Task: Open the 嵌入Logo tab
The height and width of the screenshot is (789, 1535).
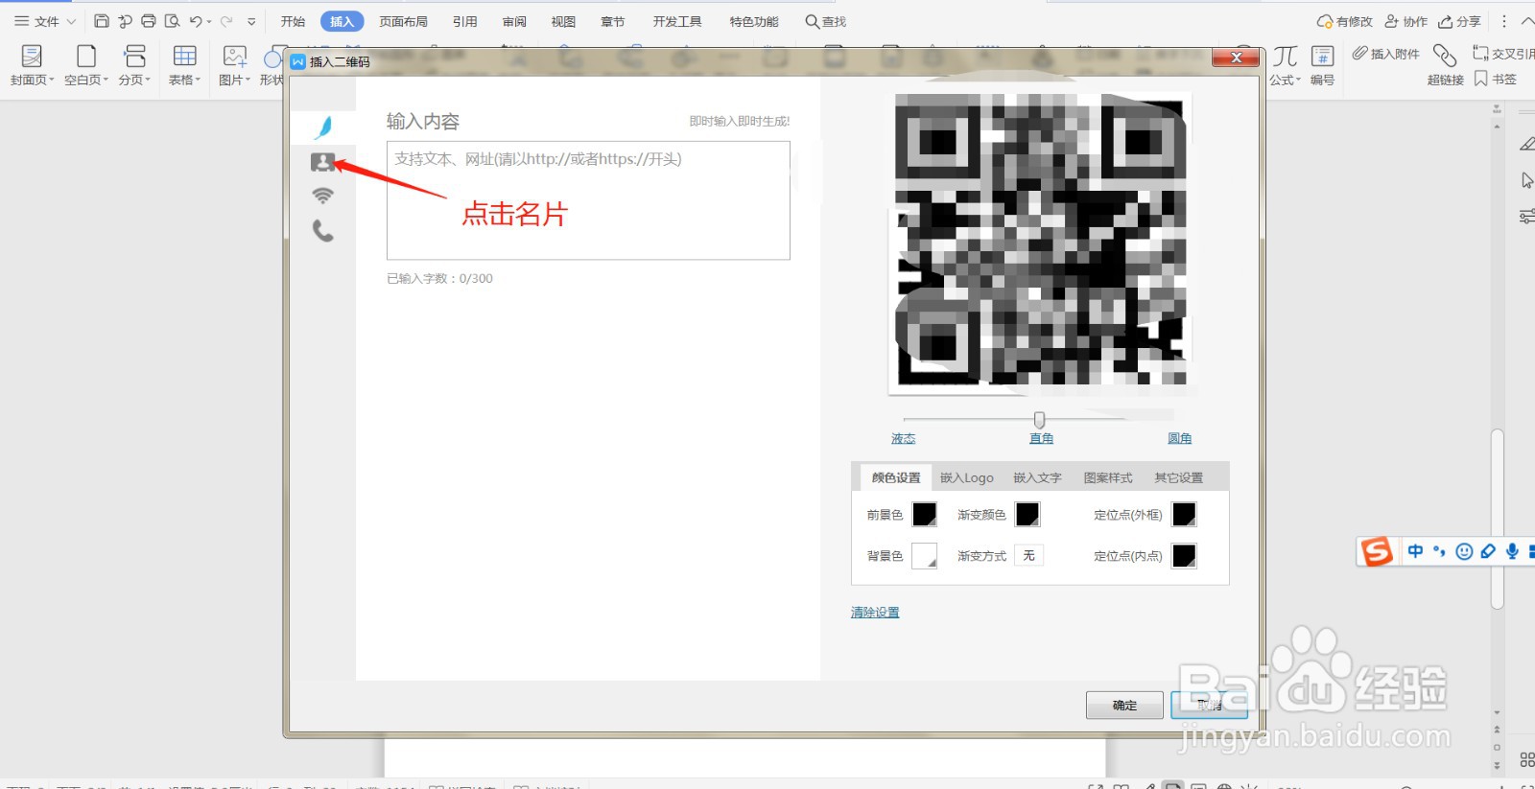Action: coord(966,477)
